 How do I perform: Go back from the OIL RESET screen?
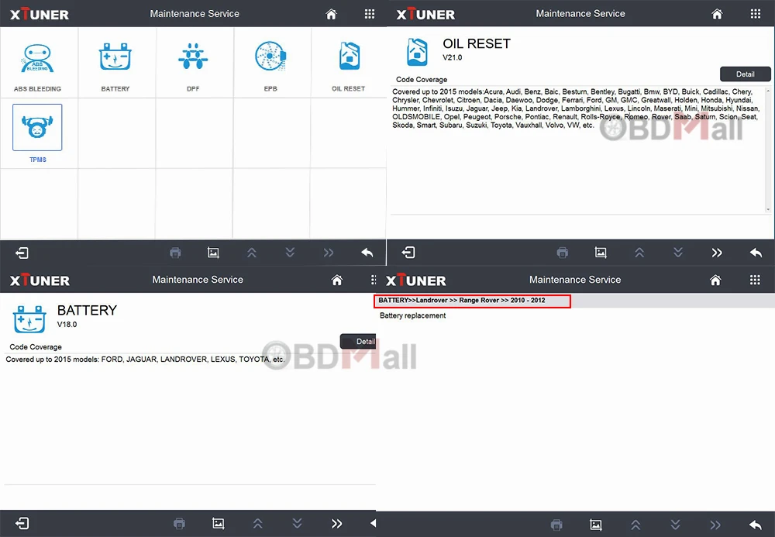(x=756, y=253)
